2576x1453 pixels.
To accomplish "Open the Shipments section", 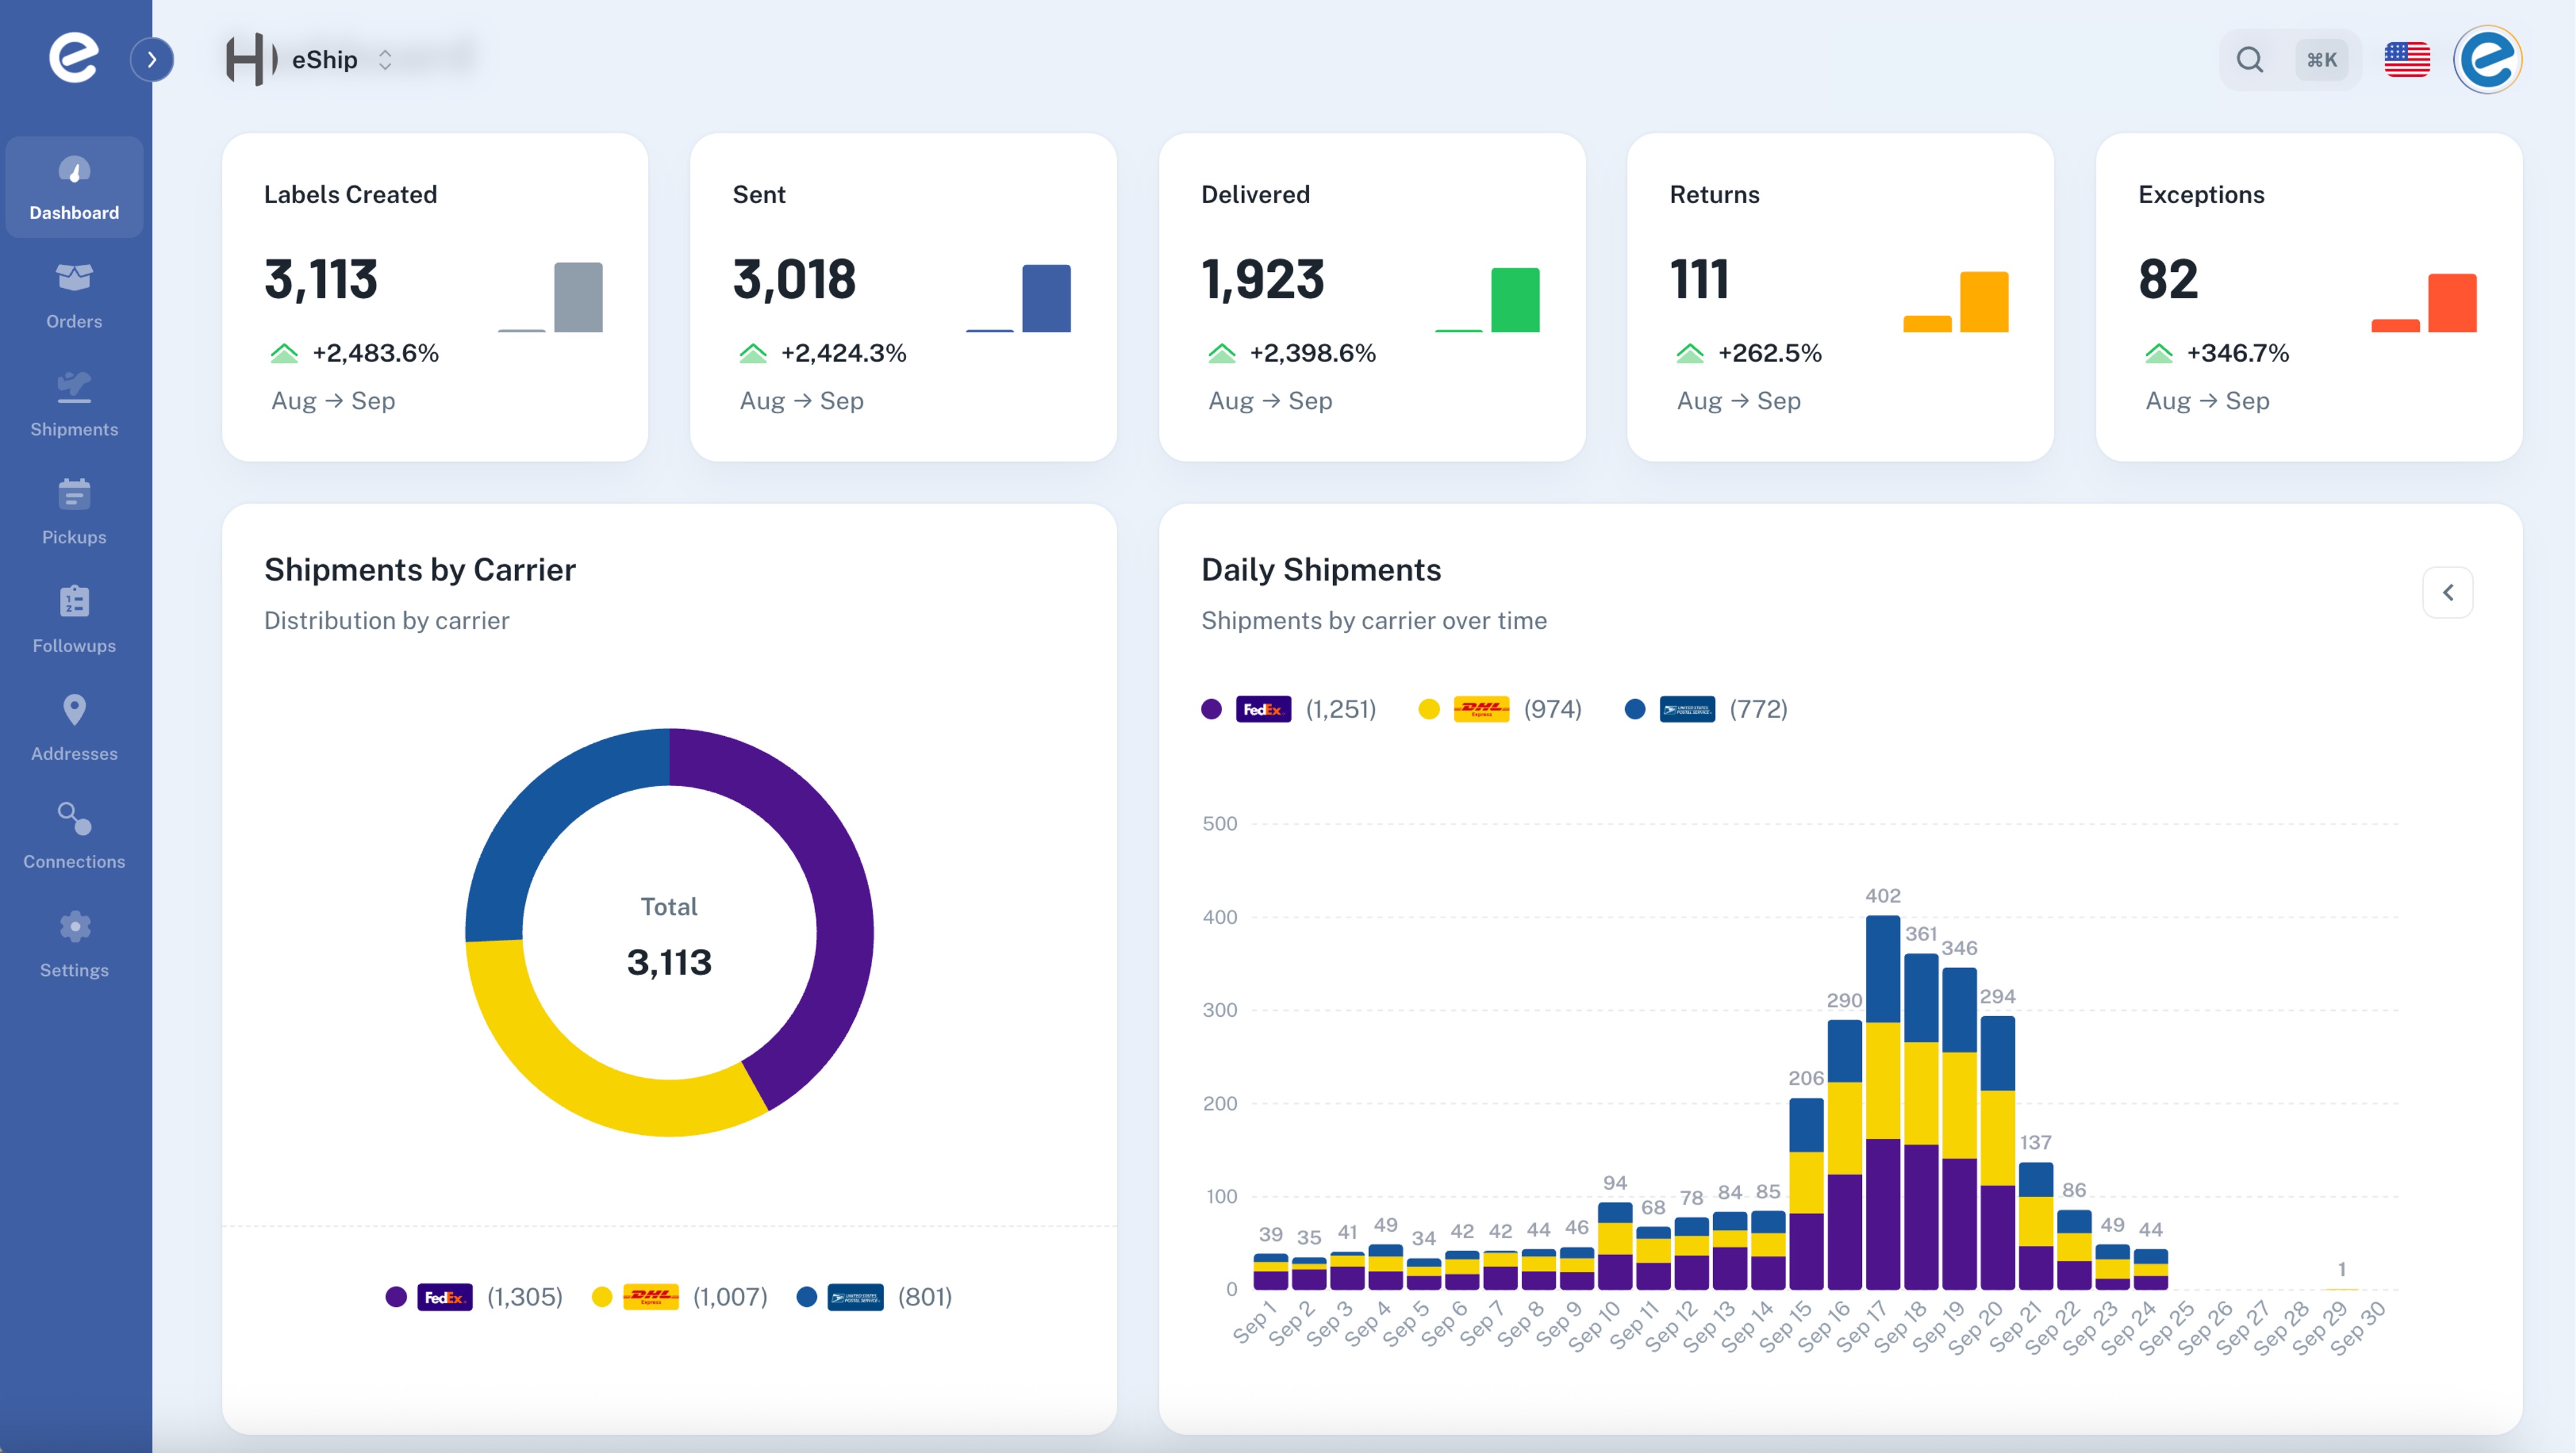I will [x=74, y=403].
